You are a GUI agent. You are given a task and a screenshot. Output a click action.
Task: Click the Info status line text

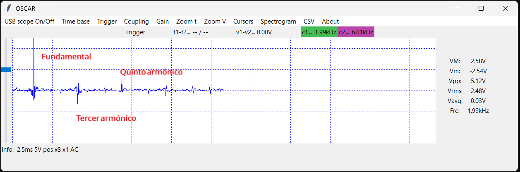tap(40, 150)
